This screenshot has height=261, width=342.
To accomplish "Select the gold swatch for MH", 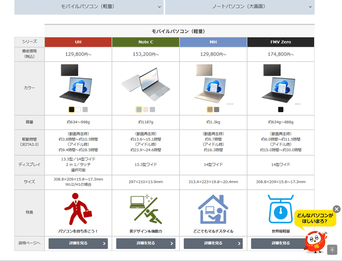I will [210, 110].
